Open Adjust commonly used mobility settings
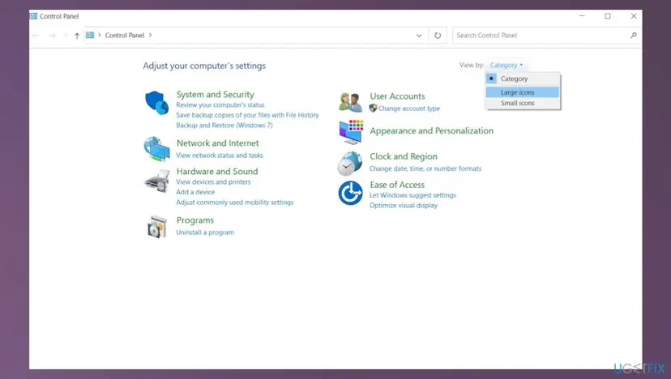 tap(235, 202)
